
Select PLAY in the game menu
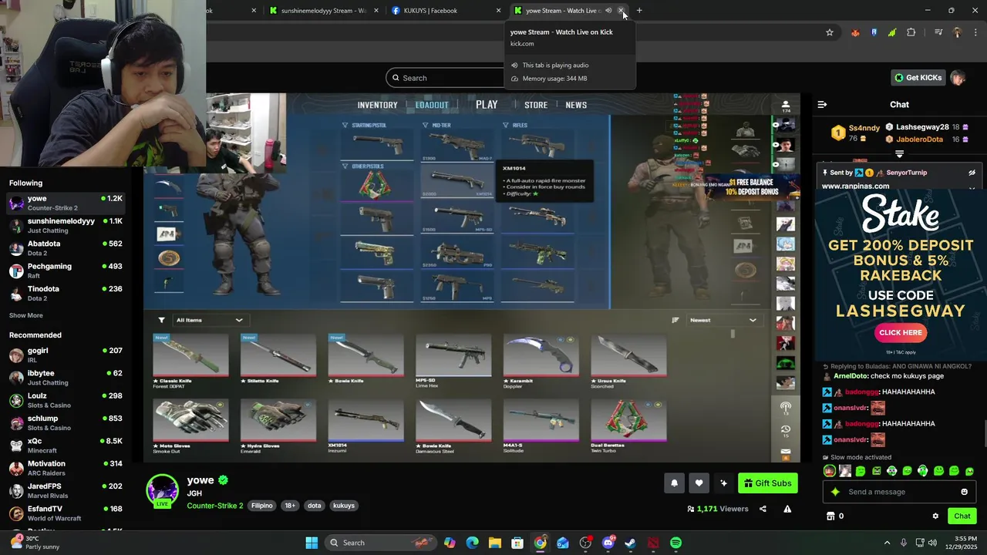(x=487, y=105)
